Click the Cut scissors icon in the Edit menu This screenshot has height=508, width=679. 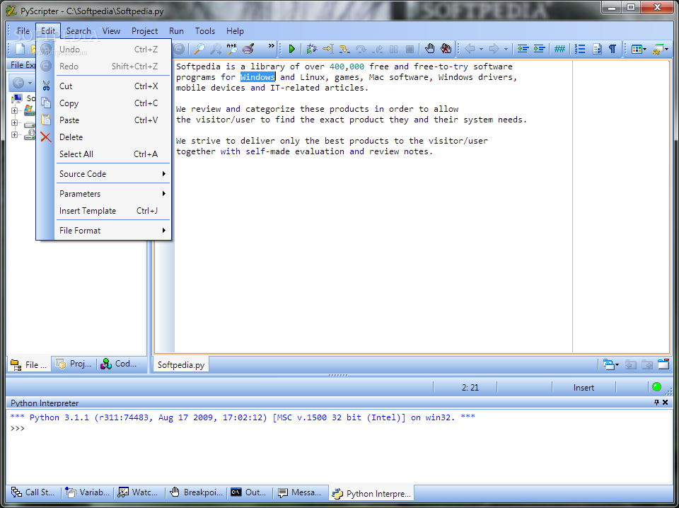[46, 86]
